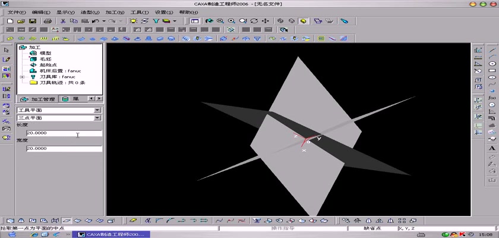This screenshot has height=238, width=499.
Task: Open the undo history dropdown arrow
Action: 104,21
